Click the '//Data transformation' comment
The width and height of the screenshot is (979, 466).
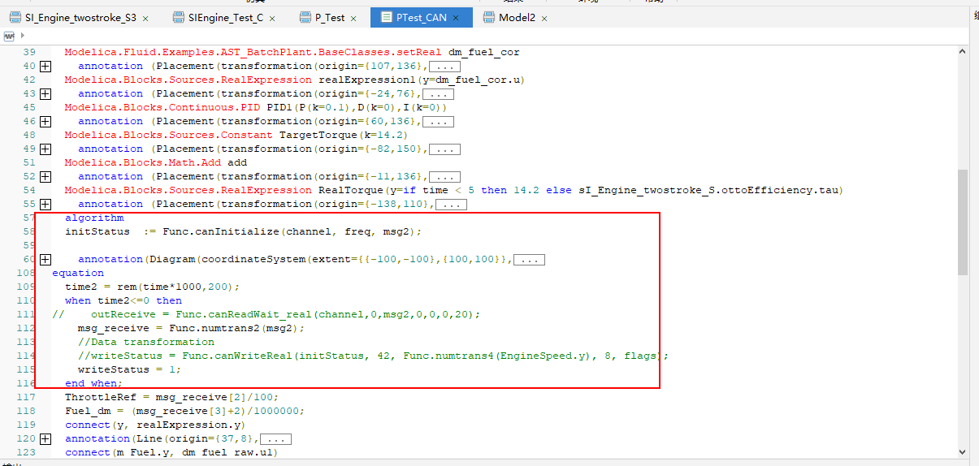[x=146, y=342]
